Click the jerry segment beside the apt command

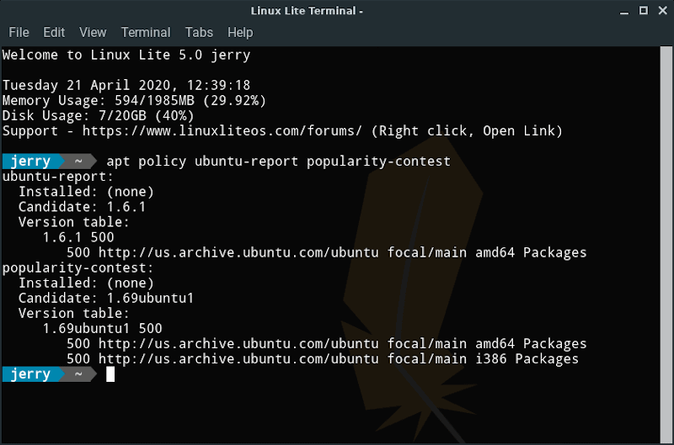click(x=30, y=162)
